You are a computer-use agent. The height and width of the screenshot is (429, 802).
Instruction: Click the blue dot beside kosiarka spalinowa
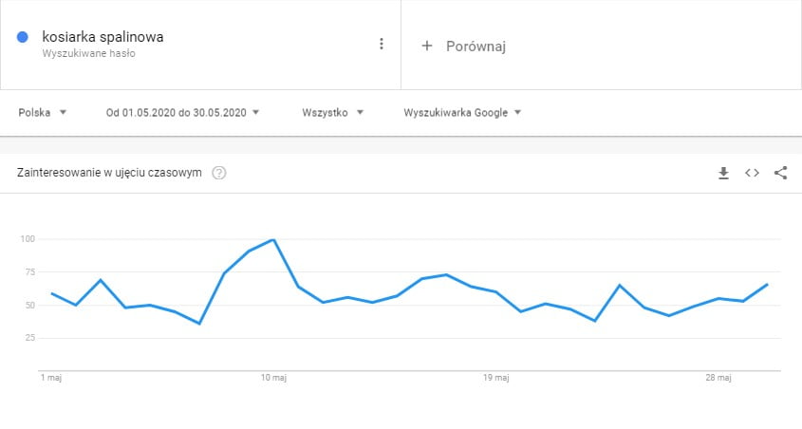23,37
